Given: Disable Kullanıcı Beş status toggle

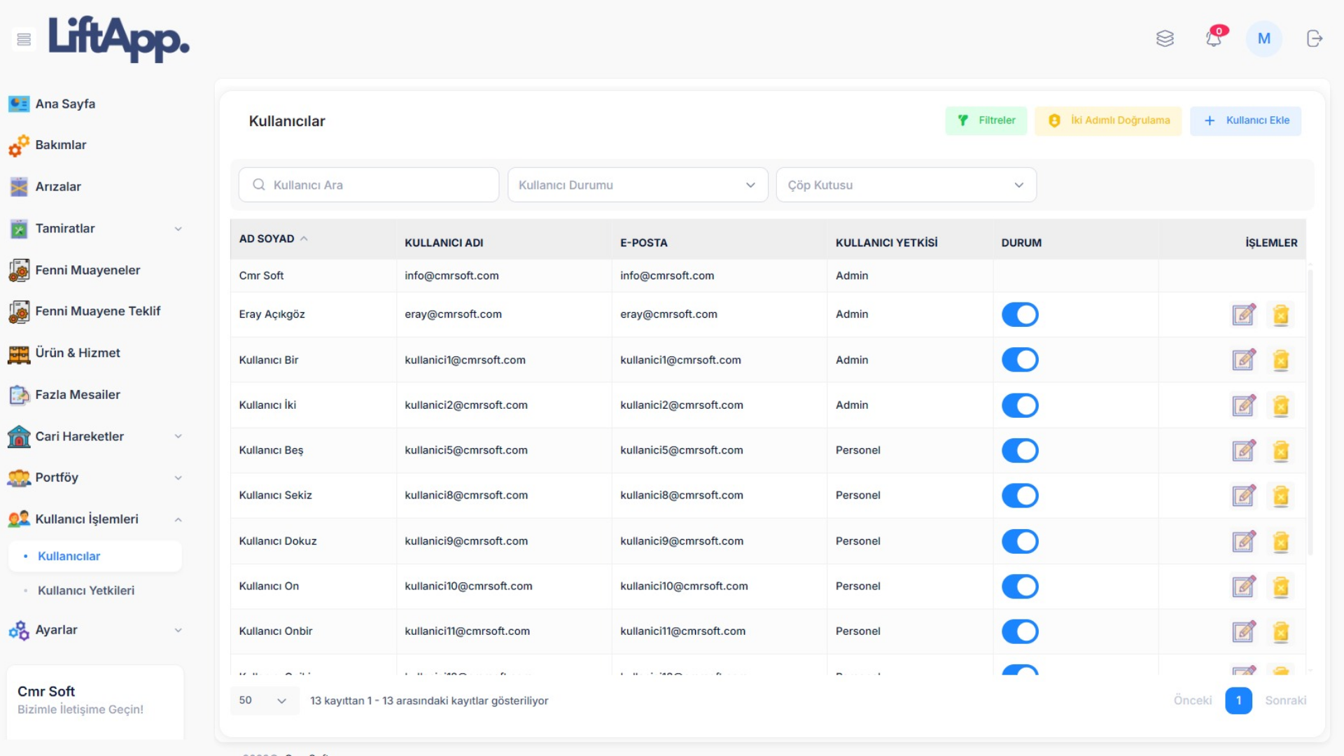Looking at the screenshot, I should 1019,451.
